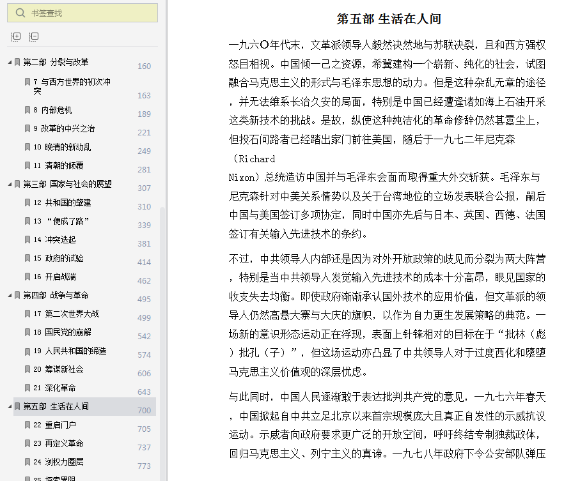Click the bookmark panel vertical scrollbar
The width and height of the screenshot is (564, 481).
[162, 344]
